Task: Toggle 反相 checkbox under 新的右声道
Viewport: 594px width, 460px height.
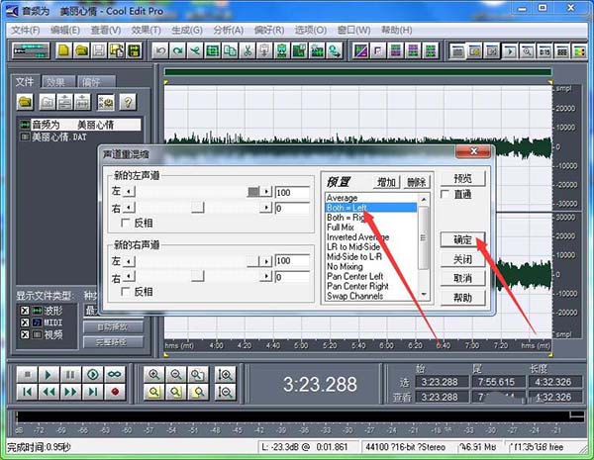Action: pyautogui.click(x=125, y=292)
